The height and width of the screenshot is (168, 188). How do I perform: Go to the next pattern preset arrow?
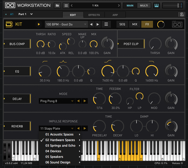[x=98, y=24]
